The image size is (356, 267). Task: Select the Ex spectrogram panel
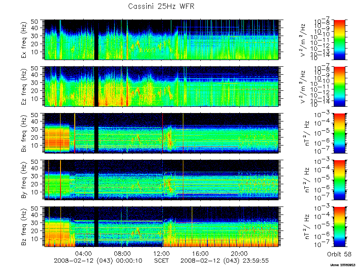tap(162, 40)
